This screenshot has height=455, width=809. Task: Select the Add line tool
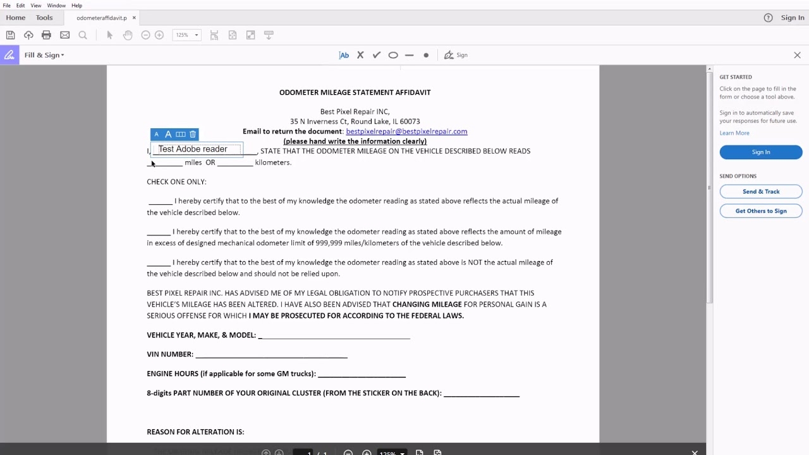(410, 55)
